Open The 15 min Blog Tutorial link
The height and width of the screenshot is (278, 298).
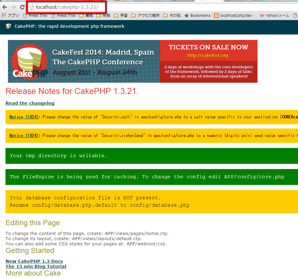pos(36,266)
